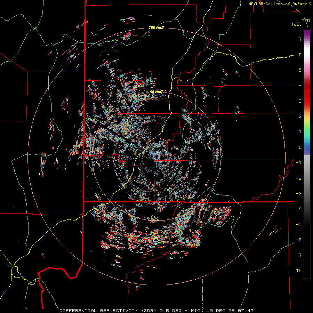Click legend value 6 on color scale
Image resolution: width=313 pixels, height=313 pixels.
point(300,55)
